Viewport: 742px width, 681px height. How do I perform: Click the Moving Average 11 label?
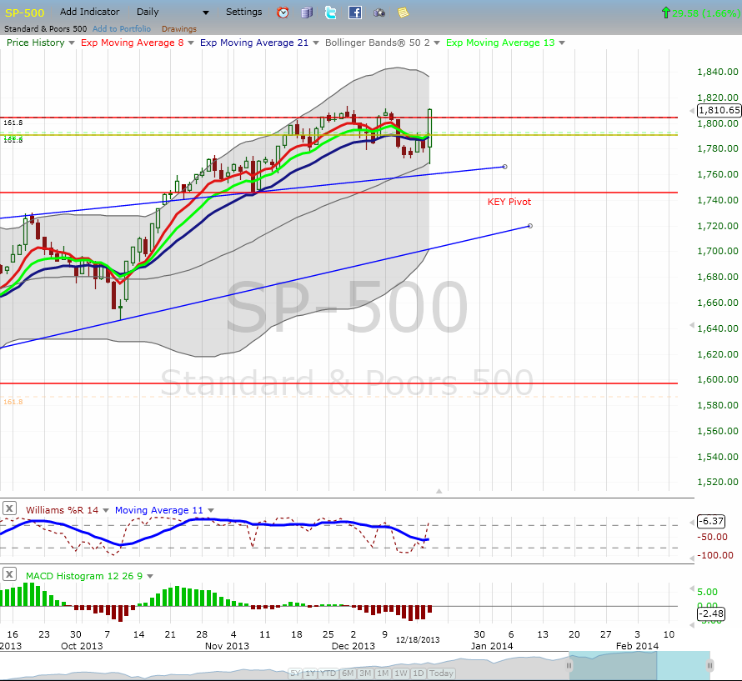[x=159, y=510]
